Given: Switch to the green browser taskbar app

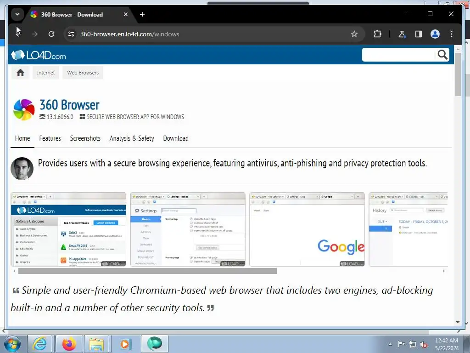Looking at the screenshot, I should point(154,344).
